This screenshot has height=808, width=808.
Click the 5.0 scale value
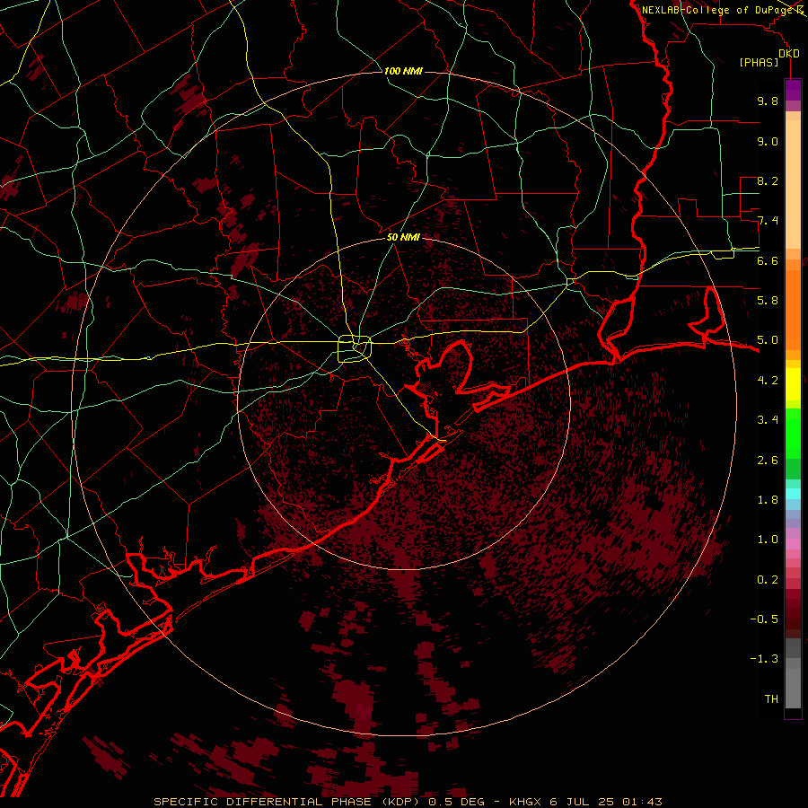pyautogui.click(x=768, y=340)
